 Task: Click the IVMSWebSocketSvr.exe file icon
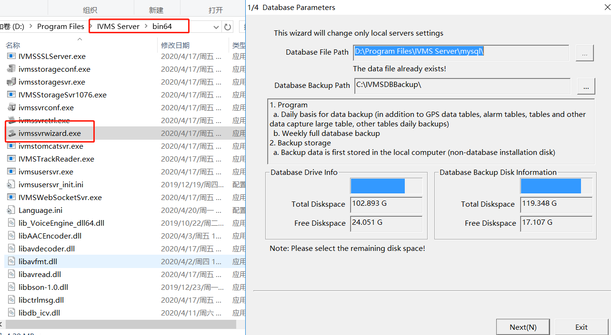11,197
